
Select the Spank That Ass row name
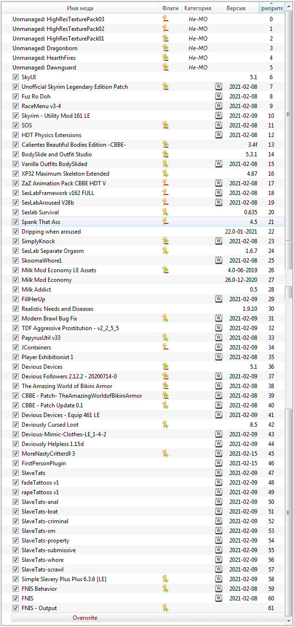(41, 222)
